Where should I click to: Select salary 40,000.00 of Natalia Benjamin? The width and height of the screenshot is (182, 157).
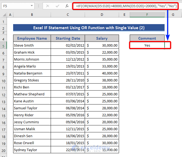pos(102,73)
